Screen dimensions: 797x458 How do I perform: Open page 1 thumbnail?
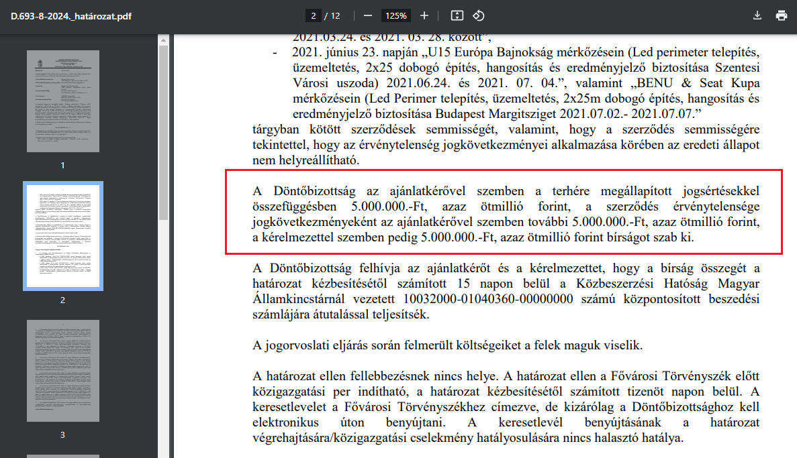(62, 101)
